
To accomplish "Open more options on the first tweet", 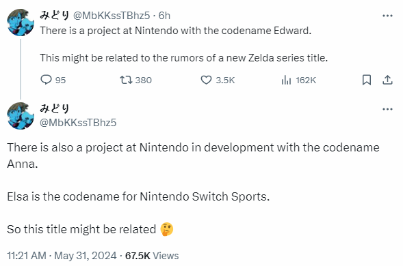I will [x=387, y=16].
